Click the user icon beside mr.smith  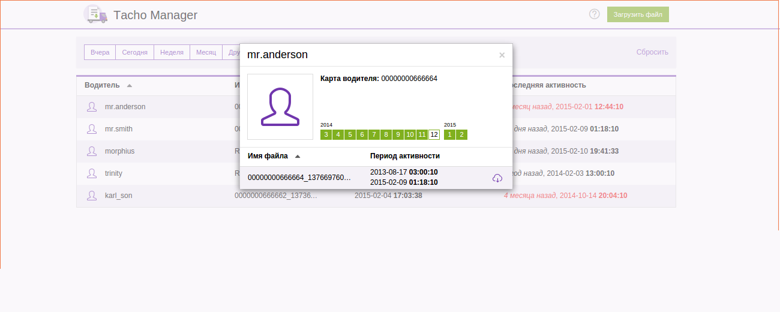(92, 129)
